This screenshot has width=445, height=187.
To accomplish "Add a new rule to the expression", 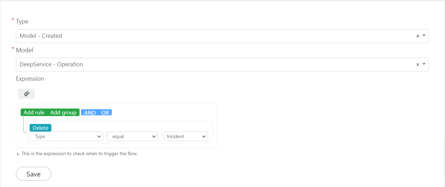I will click(x=34, y=113).
